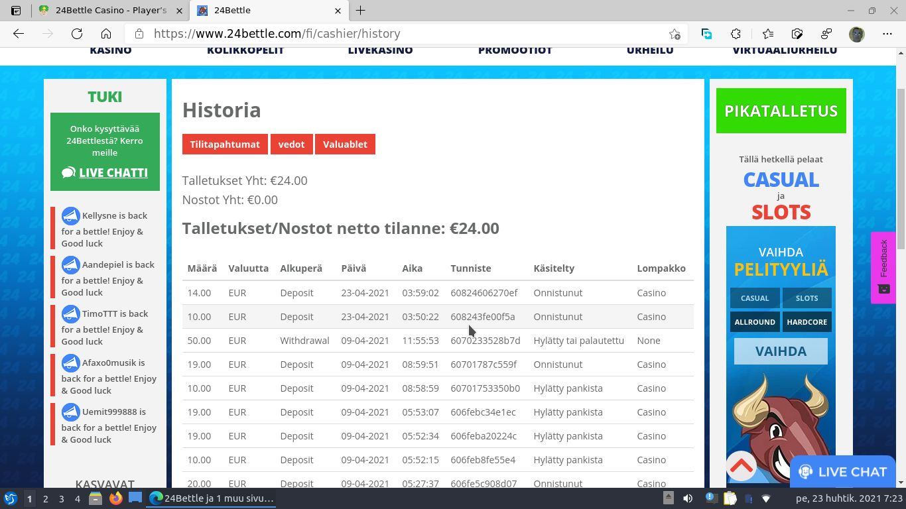This screenshot has height=509, width=906.
Task: Click the red scroll-to-top arrow icon
Action: pos(741,466)
